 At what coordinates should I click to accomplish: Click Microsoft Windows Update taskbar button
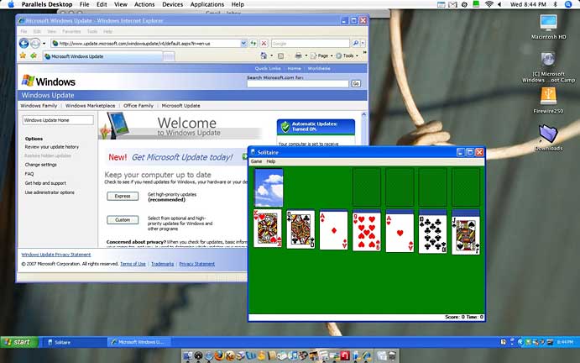pos(138,342)
